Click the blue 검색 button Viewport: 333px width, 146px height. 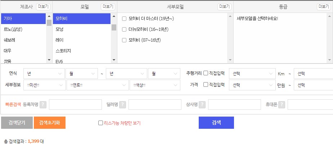(216, 123)
